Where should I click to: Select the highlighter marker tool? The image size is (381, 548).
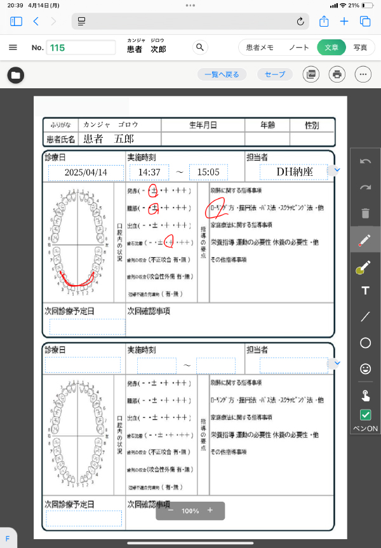(365, 267)
